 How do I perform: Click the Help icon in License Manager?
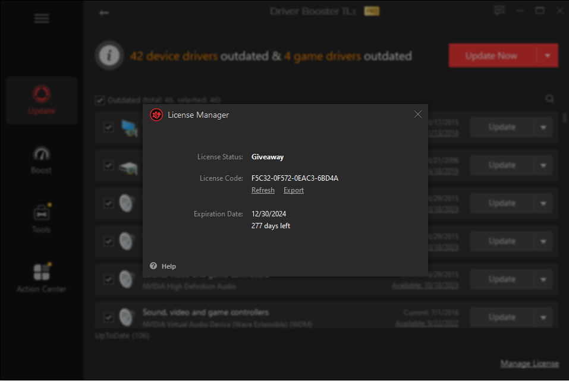pyautogui.click(x=153, y=266)
